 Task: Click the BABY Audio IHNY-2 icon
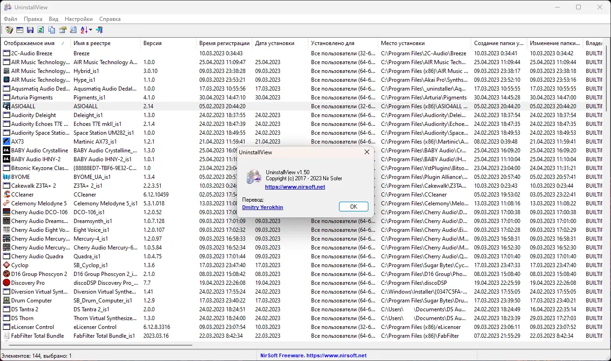tap(7, 159)
